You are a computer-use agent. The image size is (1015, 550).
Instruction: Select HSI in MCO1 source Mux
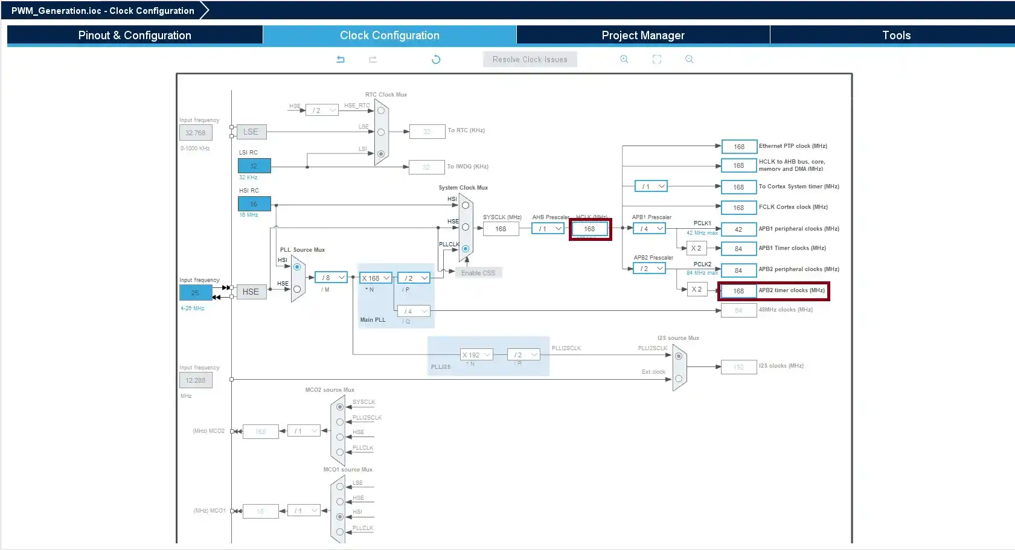click(340, 517)
